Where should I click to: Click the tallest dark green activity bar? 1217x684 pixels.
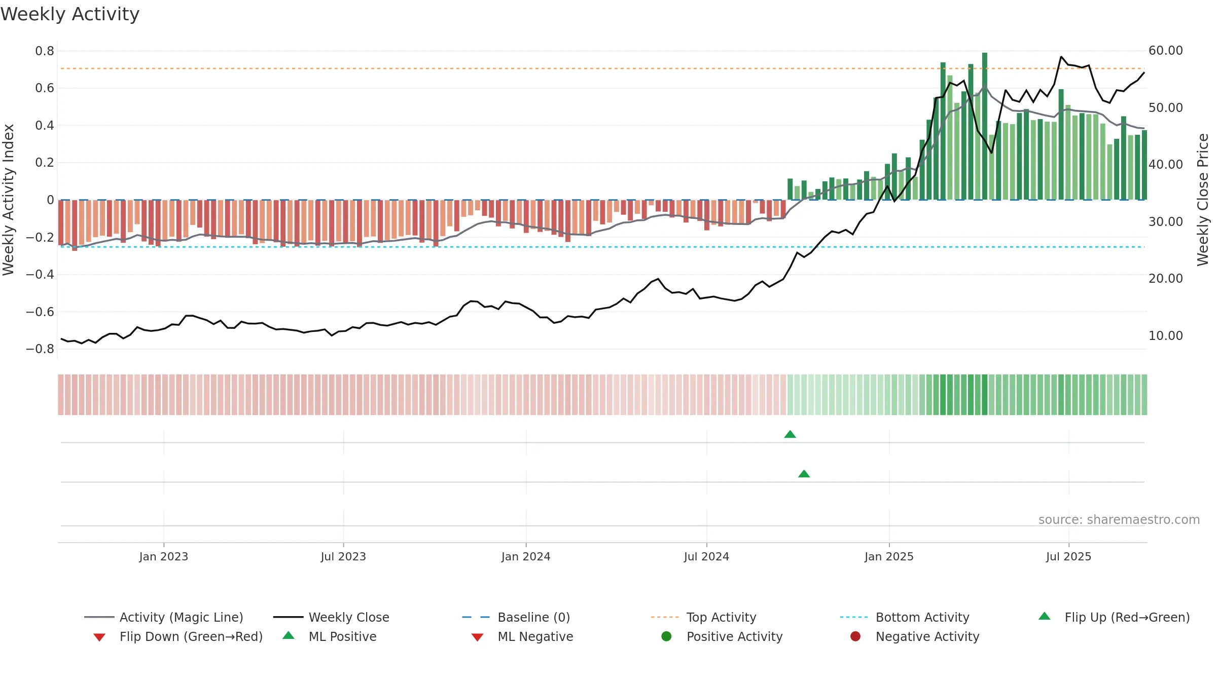985,126
